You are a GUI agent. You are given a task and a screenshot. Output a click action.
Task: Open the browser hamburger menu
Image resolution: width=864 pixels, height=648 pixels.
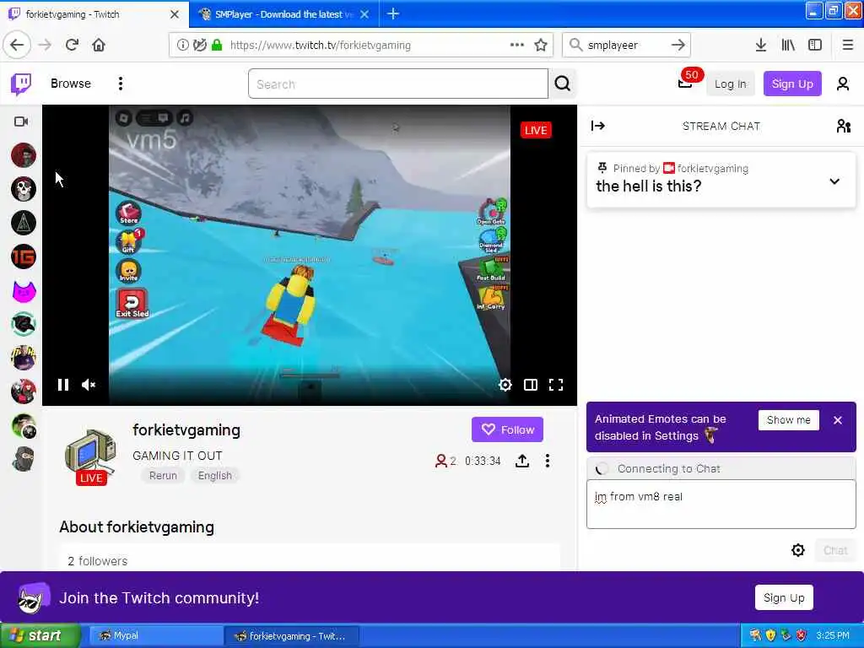coord(847,45)
